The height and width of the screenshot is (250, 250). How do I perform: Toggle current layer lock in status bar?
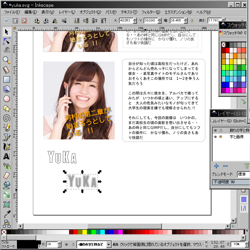[73, 244]
